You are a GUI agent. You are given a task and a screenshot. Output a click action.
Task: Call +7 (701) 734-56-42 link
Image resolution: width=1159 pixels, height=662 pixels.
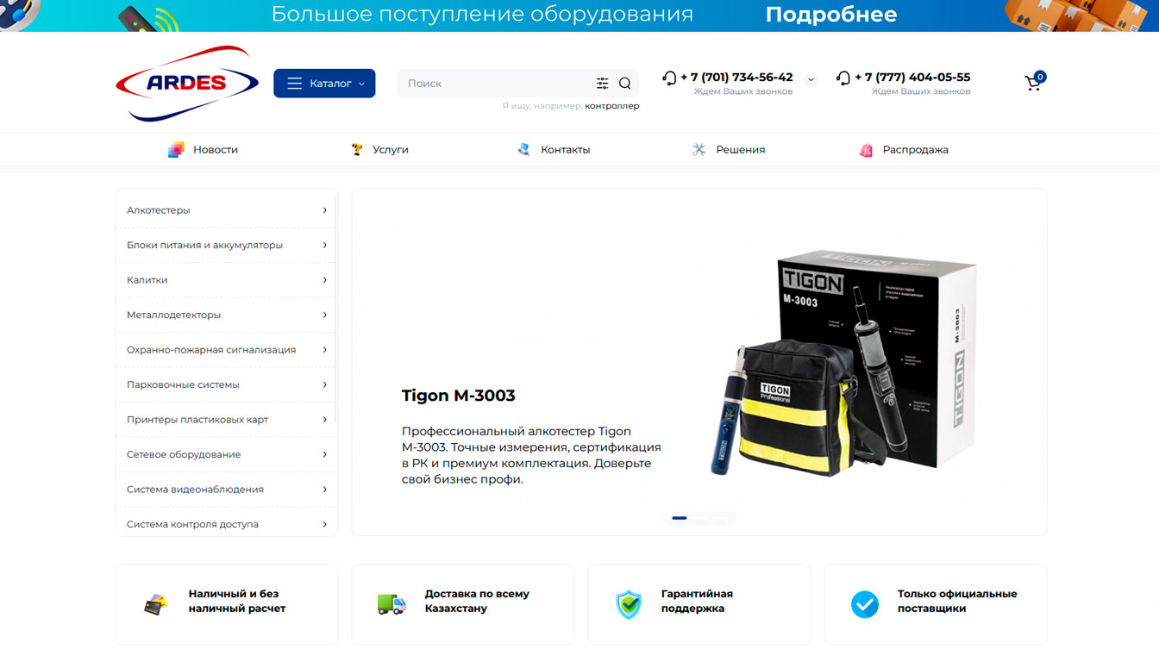pos(736,78)
